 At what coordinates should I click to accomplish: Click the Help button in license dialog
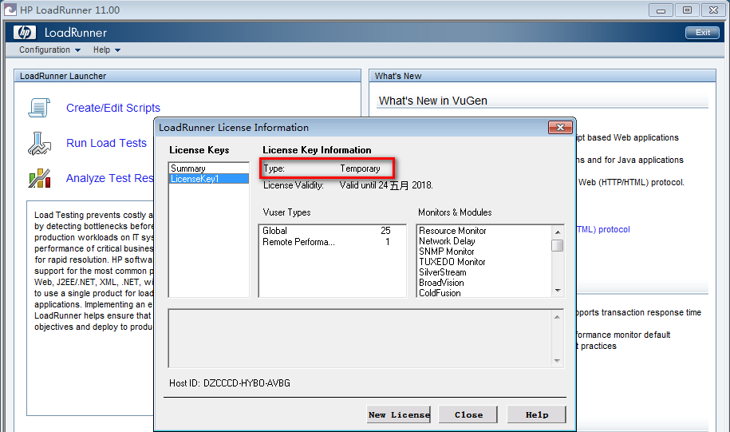point(537,414)
